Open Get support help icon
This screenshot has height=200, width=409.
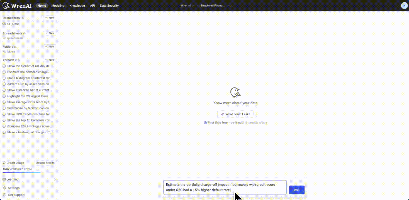pos(4,195)
